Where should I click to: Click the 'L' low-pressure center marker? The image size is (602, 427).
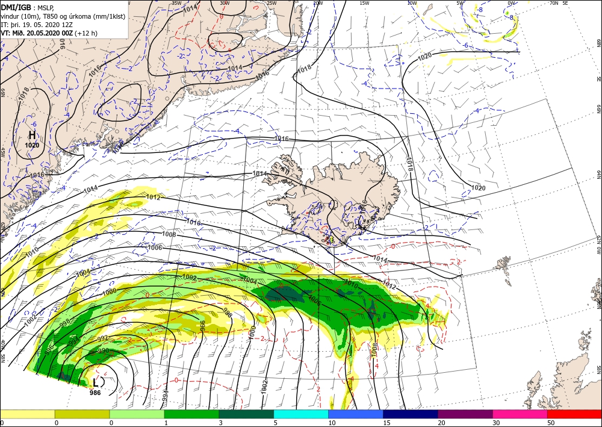(x=96, y=382)
